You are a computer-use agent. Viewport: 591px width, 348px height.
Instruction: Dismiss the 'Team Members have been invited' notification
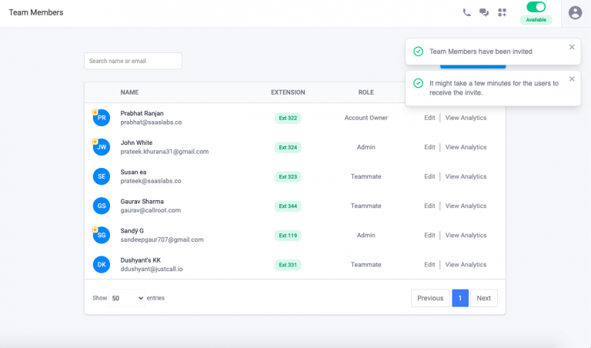click(x=572, y=47)
